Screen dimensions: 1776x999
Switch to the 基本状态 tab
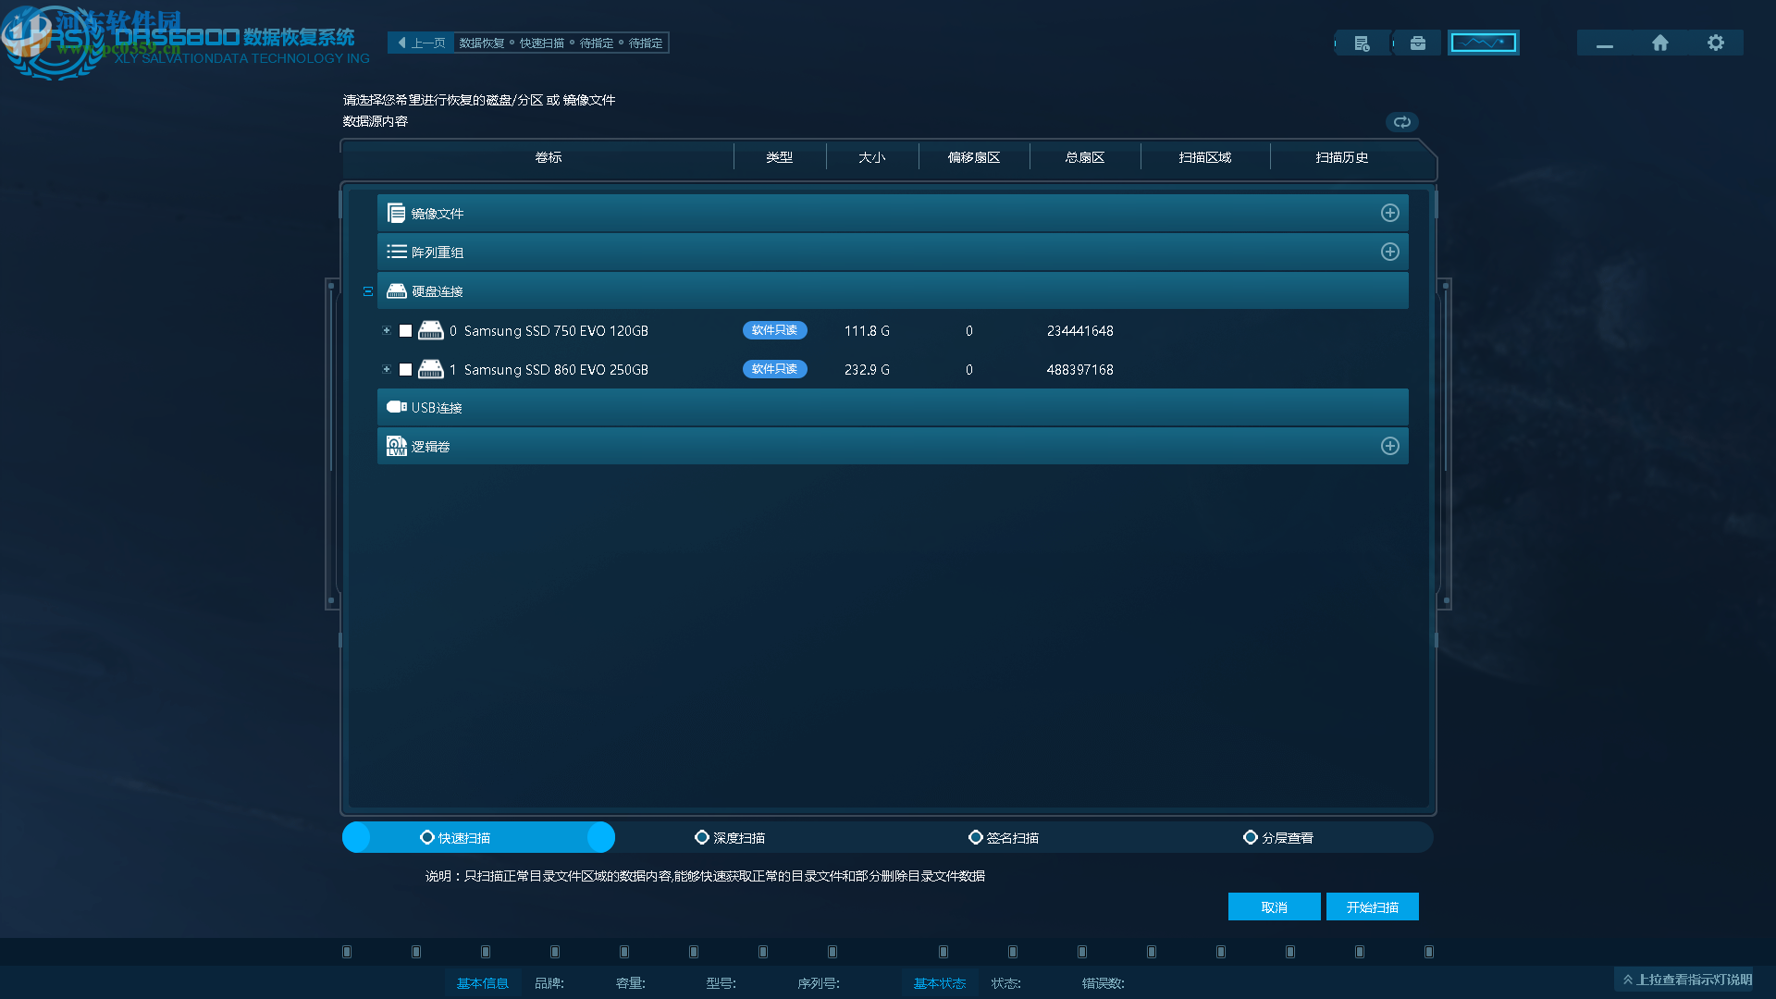[939, 983]
